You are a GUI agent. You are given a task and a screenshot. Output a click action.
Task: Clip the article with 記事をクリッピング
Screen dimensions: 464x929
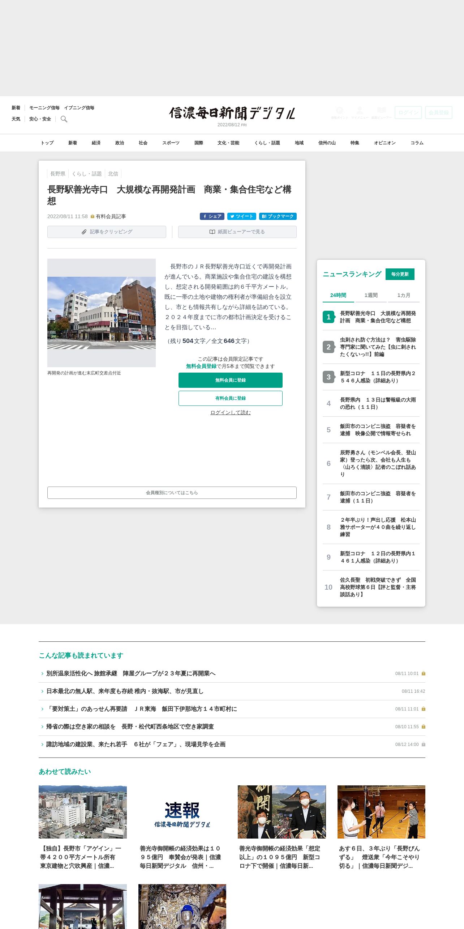(x=107, y=232)
